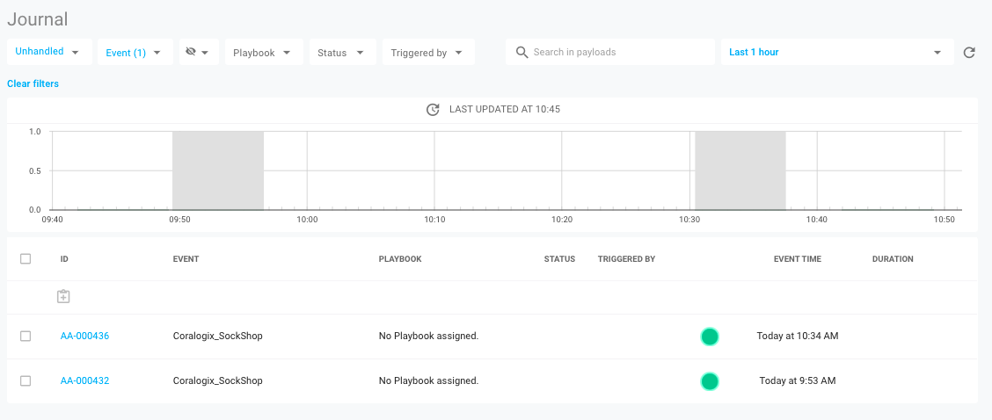The width and height of the screenshot is (992, 420).
Task: Click Coralogix_SockShop event in row AA-000436
Action: pos(217,336)
